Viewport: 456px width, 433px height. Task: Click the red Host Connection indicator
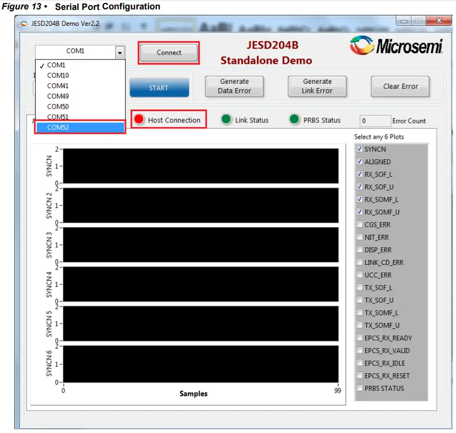click(139, 119)
